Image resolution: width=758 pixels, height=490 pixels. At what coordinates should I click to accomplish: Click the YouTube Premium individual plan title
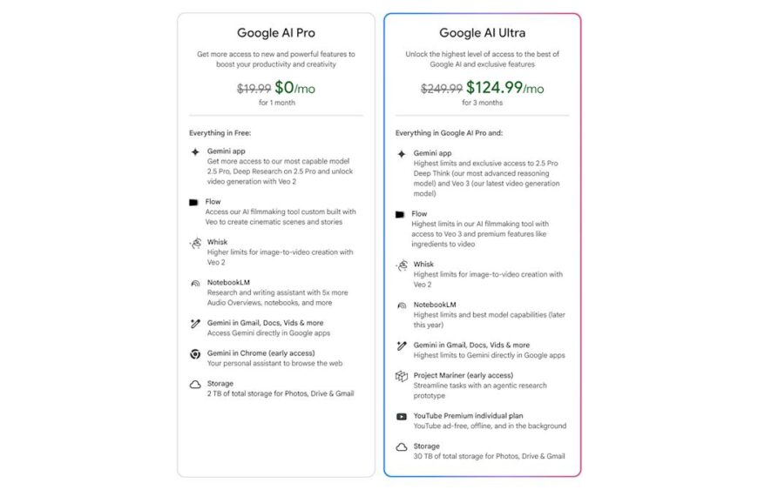click(x=468, y=416)
